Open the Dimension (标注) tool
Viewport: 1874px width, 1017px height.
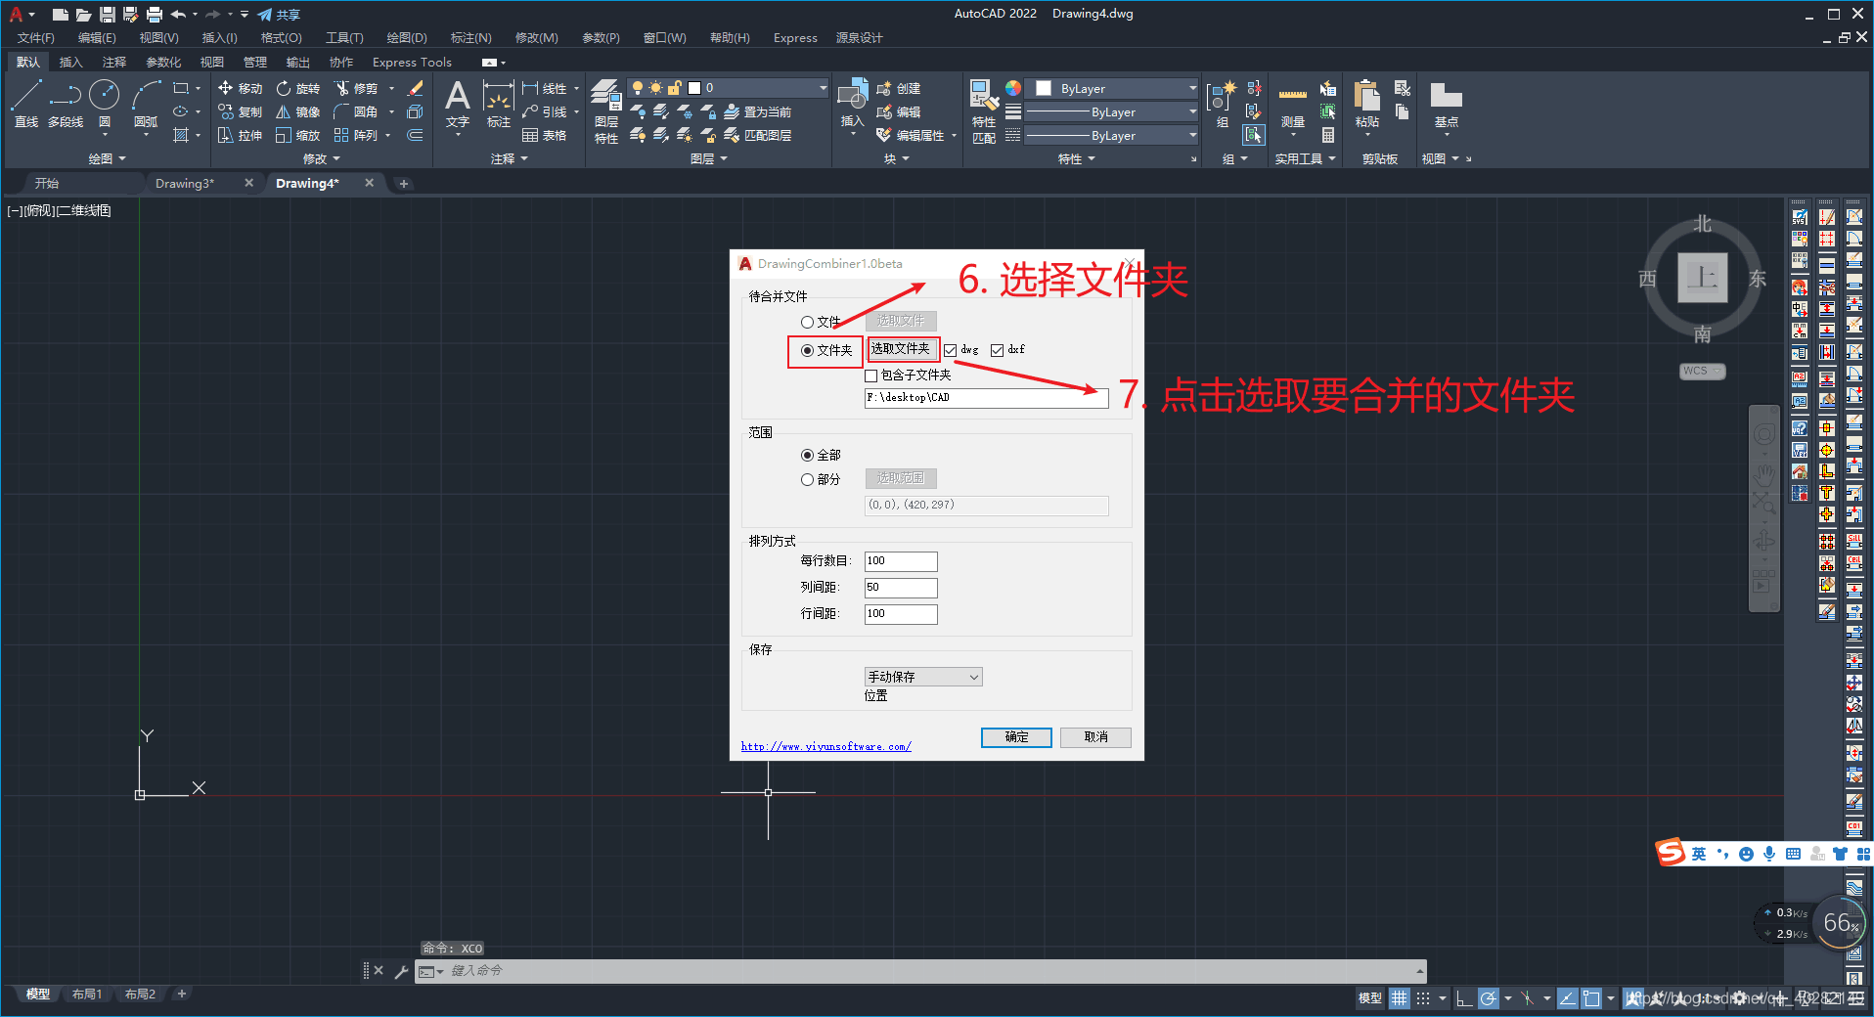(499, 104)
